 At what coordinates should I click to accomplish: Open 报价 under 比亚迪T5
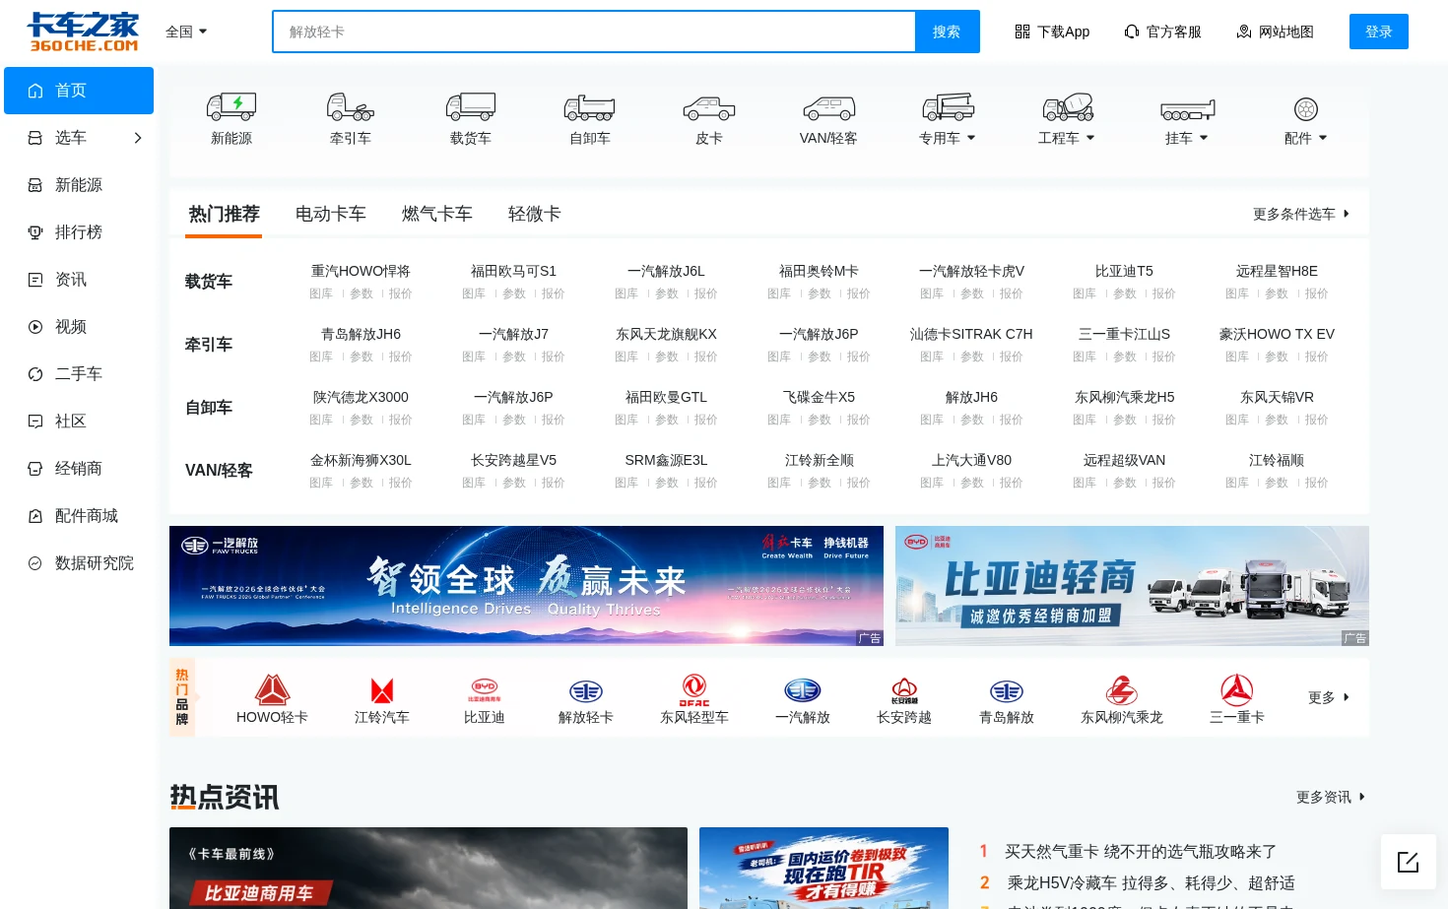(x=1164, y=293)
